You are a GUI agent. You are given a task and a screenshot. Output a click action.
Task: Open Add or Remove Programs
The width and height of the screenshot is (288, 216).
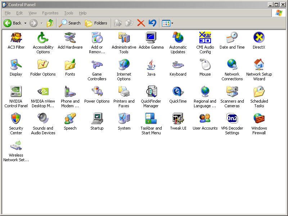click(x=97, y=43)
